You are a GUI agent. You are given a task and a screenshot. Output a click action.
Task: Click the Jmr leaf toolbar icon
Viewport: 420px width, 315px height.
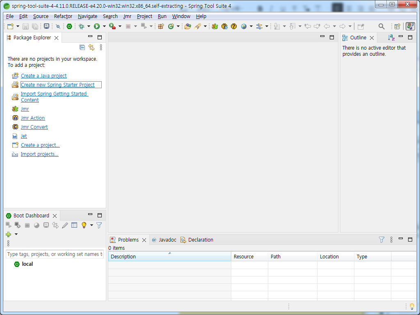[x=215, y=26]
